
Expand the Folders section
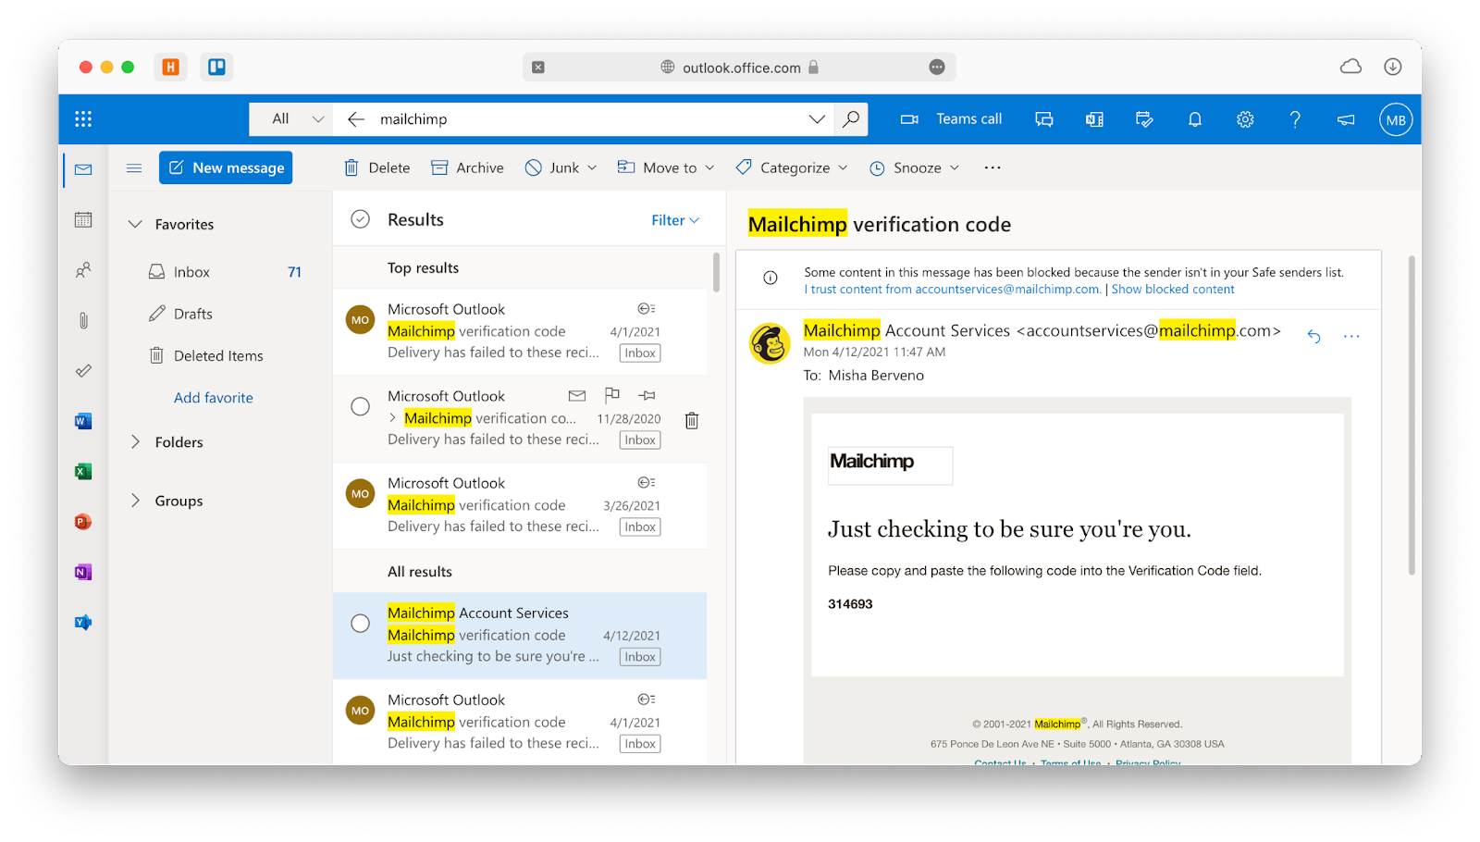[135, 442]
